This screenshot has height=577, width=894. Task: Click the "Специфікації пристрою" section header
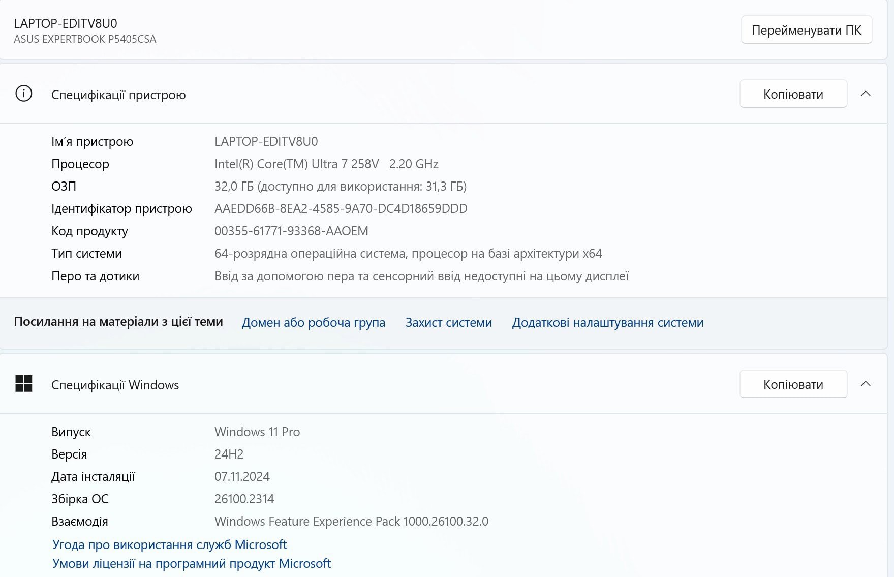coord(118,95)
